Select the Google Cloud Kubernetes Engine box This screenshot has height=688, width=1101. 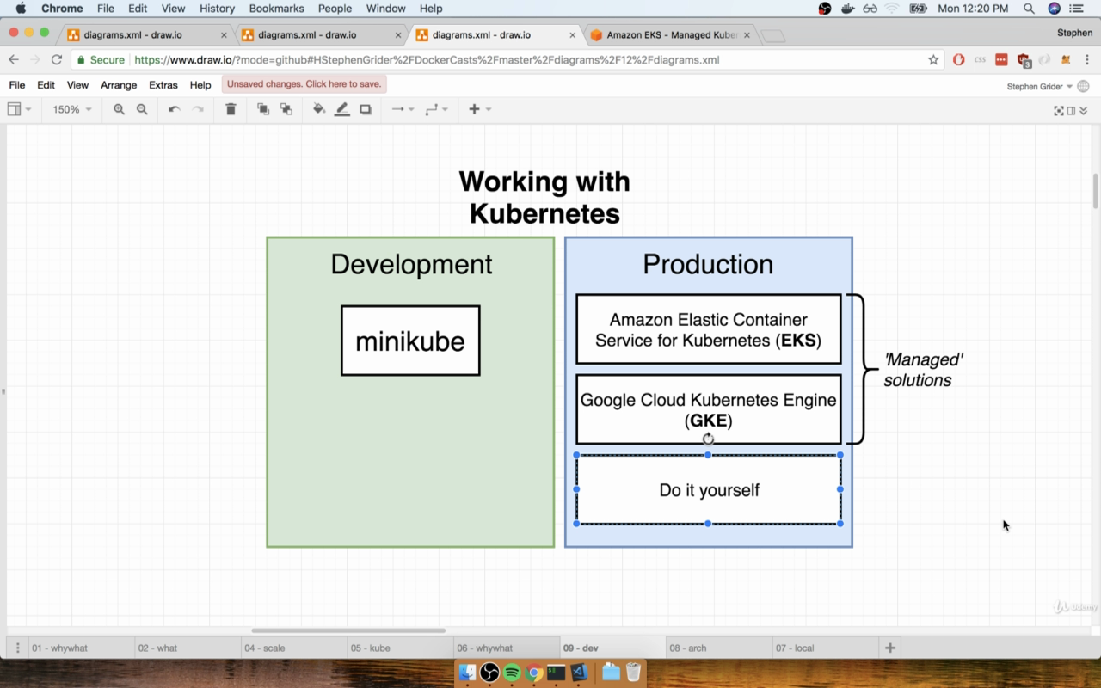click(x=708, y=409)
